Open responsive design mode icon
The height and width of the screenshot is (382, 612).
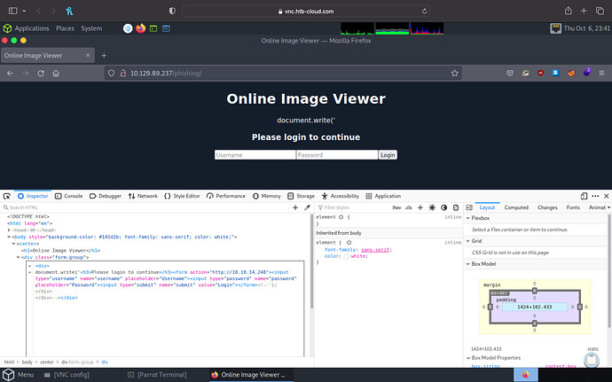[584, 196]
